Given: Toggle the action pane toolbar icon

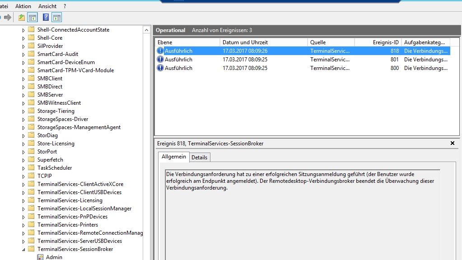Looking at the screenshot, I should pos(56,18).
